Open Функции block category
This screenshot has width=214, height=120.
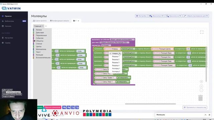[39, 55]
